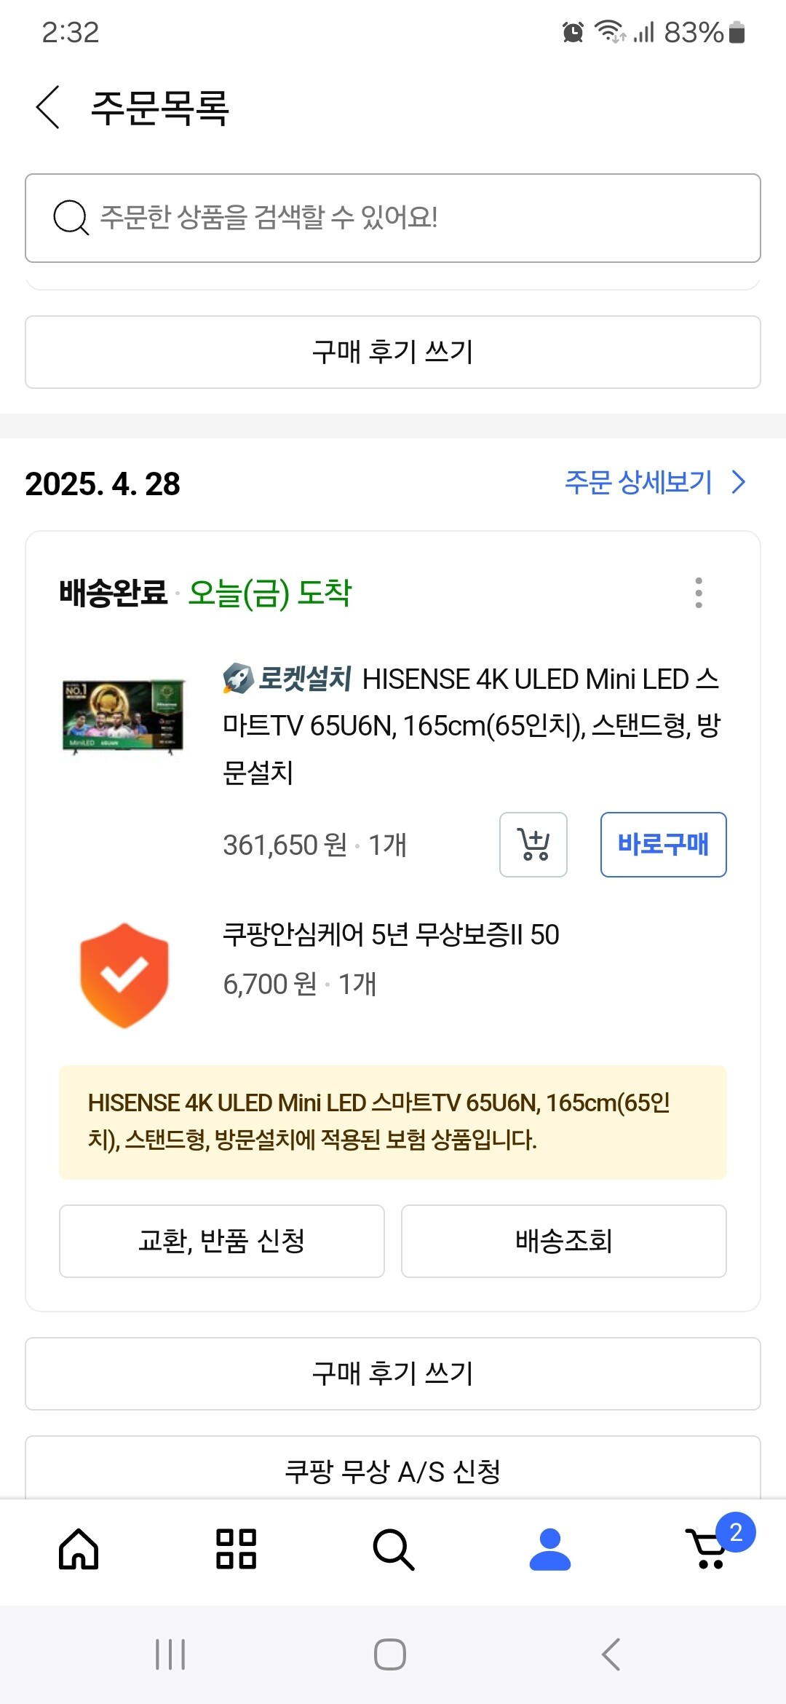Expand order details via the chevron arrow

coord(739,482)
